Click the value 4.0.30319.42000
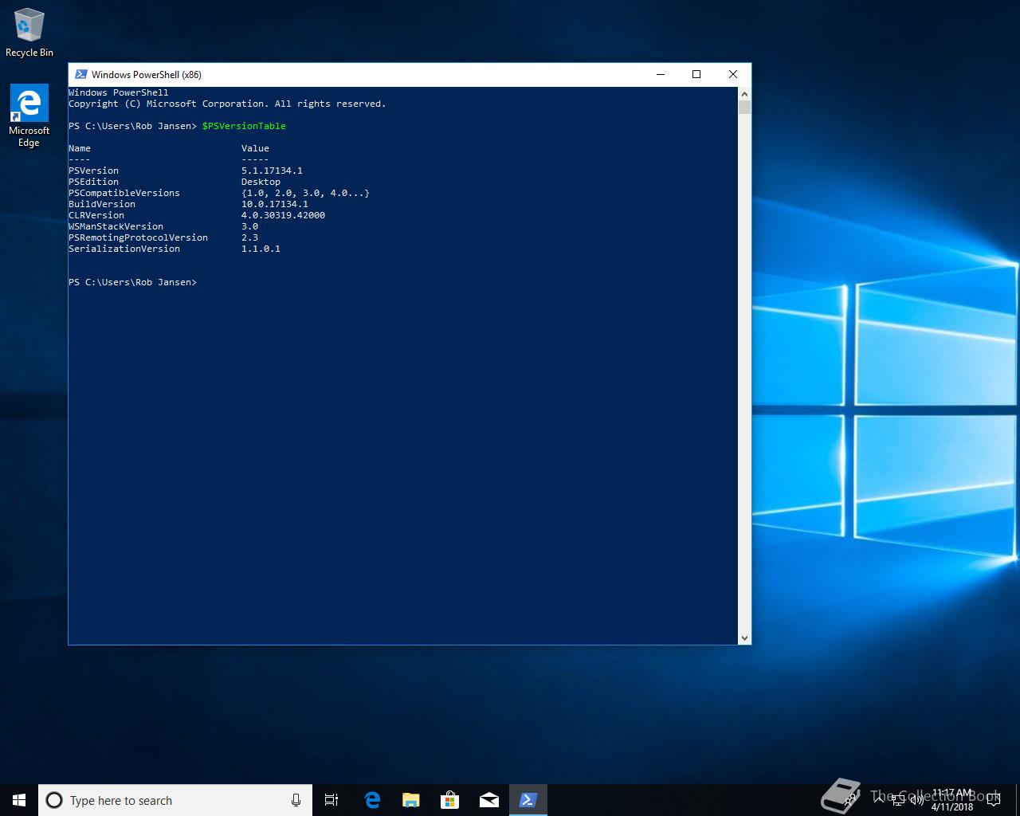 tap(283, 215)
